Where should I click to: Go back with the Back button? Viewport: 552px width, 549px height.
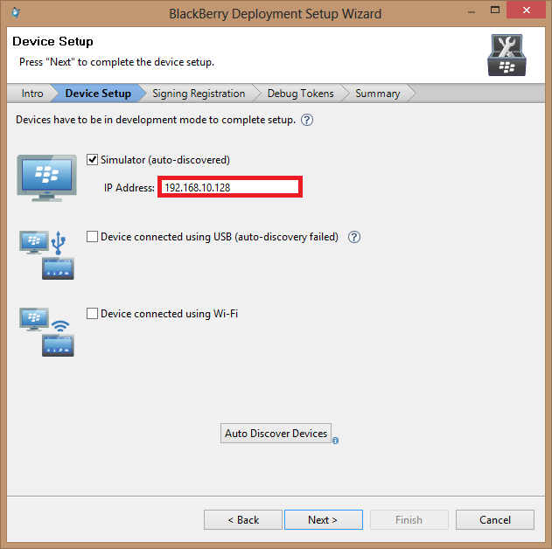click(243, 520)
